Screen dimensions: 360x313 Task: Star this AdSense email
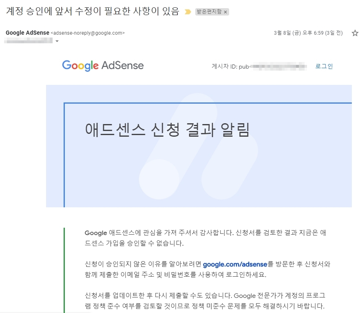[355, 33]
